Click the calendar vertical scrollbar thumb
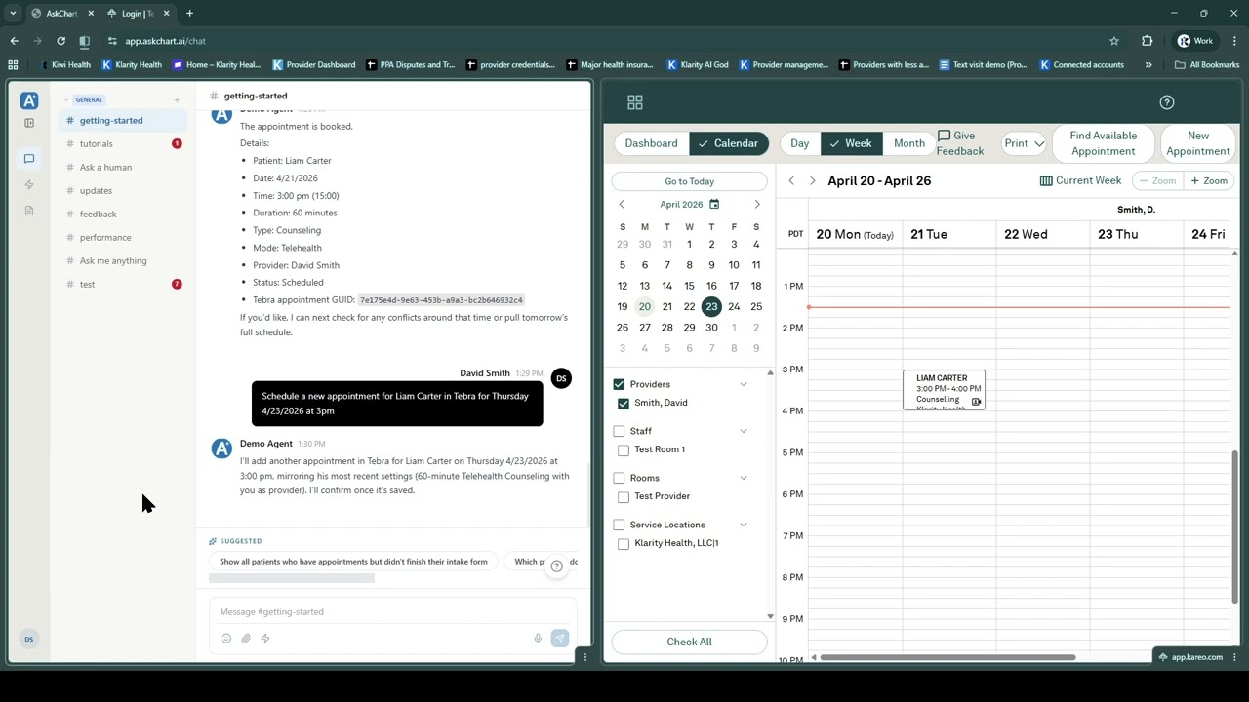This screenshot has height=702, width=1249. click(1234, 527)
